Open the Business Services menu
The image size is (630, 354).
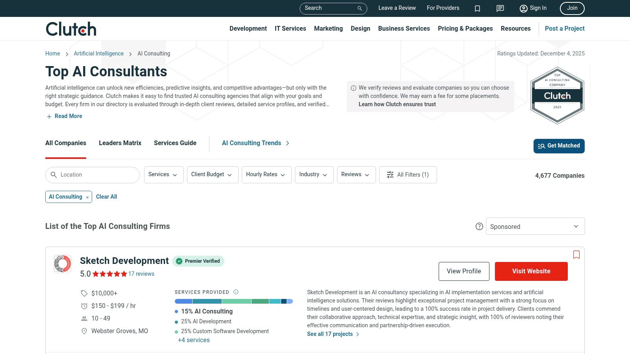(x=404, y=28)
